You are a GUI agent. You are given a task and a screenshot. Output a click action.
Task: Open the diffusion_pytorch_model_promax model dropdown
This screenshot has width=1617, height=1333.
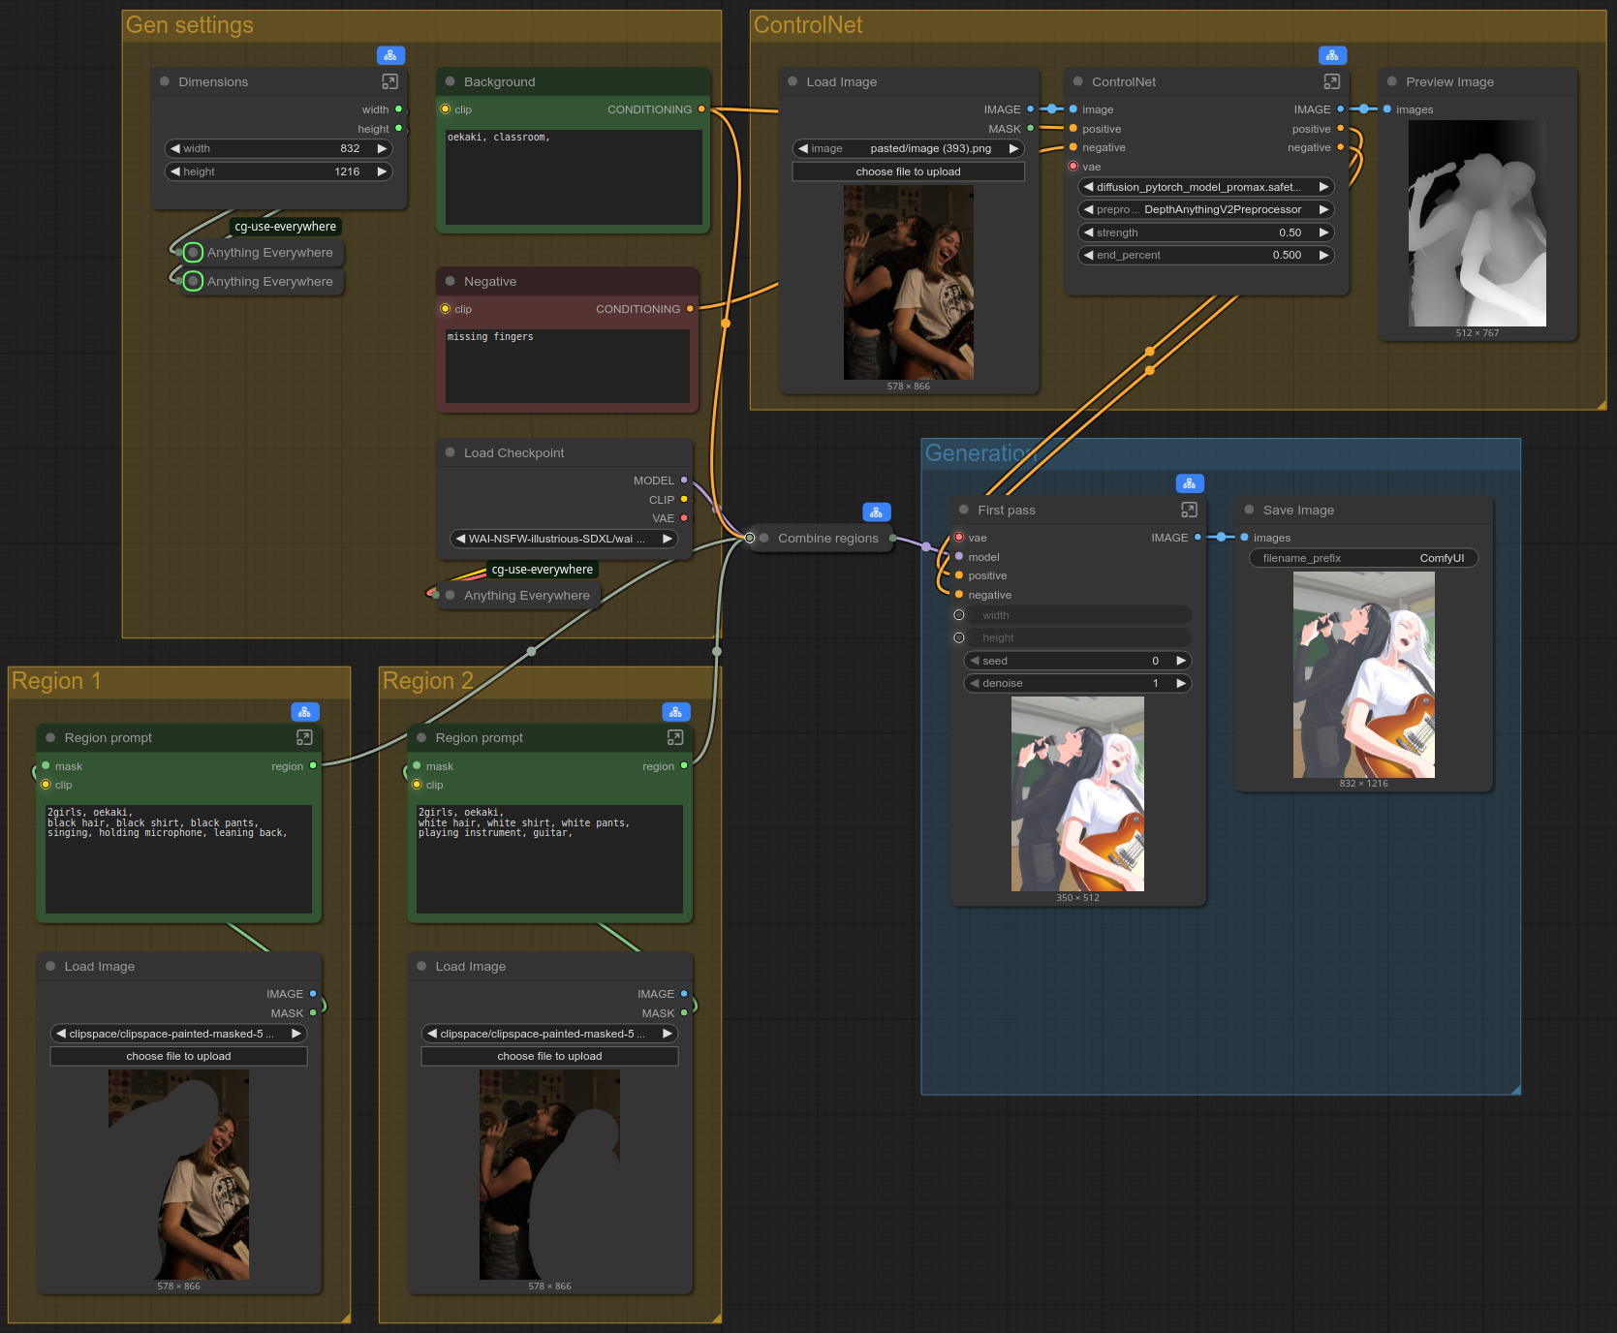pos(1205,187)
